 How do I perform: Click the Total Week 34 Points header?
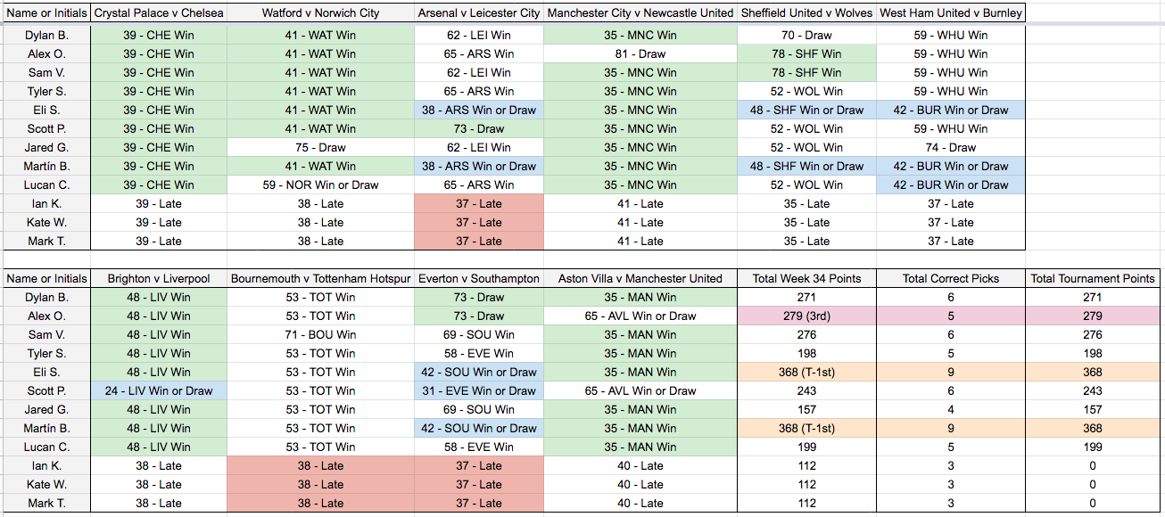(806, 279)
